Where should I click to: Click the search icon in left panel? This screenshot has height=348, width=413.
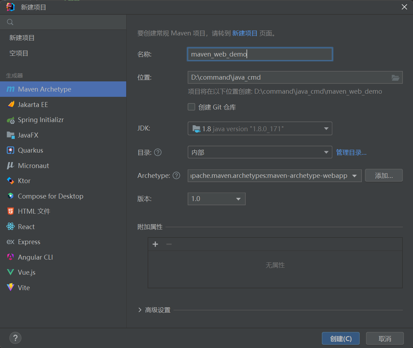[x=10, y=22]
